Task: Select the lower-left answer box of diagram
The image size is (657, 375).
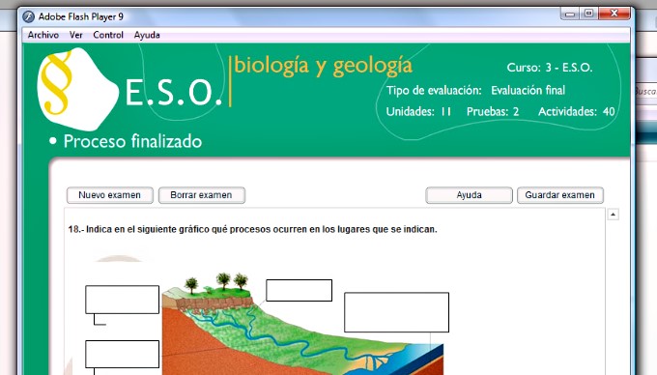Action: click(x=123, y=355)
